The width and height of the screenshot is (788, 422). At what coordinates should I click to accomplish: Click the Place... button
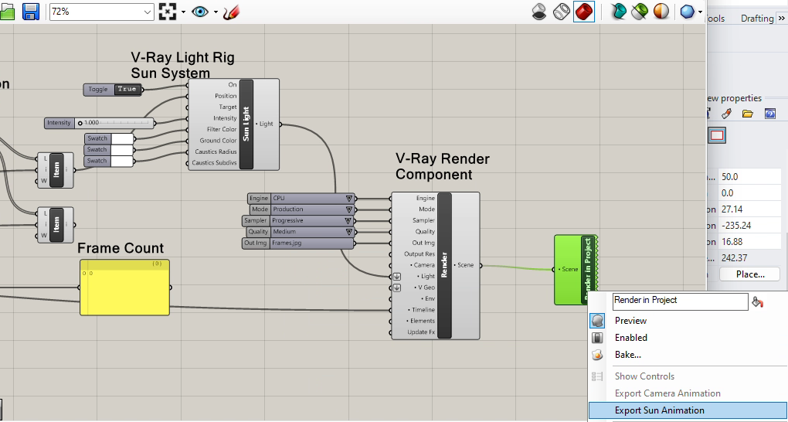pos(749,274)
